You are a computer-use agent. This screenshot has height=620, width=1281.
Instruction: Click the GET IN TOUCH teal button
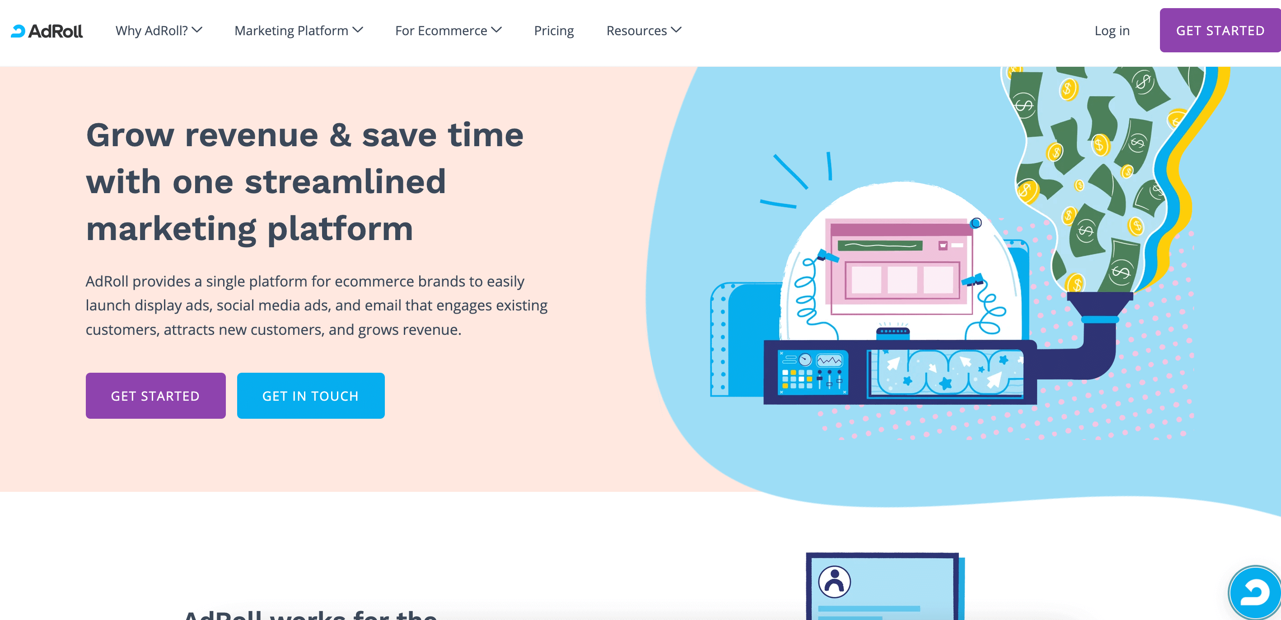(x=310, y=395)
